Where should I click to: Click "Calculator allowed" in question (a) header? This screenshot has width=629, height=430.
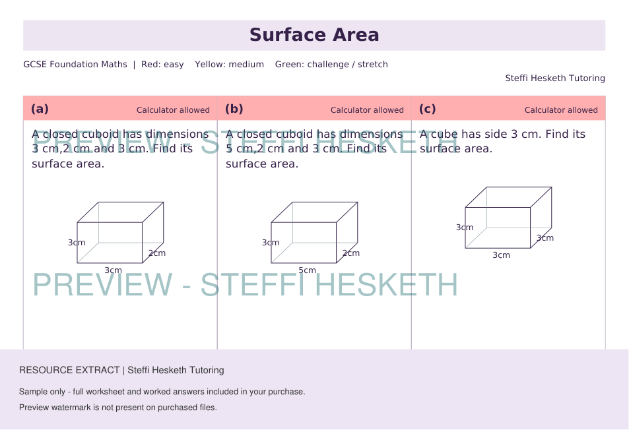173,110
